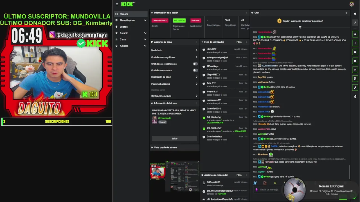
Task: Click the streamer avatar in Información del stream
Action: pyautogui.click(x=154, y=120)
